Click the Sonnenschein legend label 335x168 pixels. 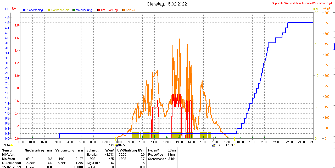60,10
